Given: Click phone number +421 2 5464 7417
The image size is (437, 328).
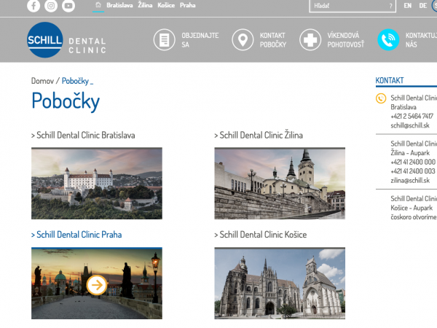Looking at the screenshot, I should [412, 117].
